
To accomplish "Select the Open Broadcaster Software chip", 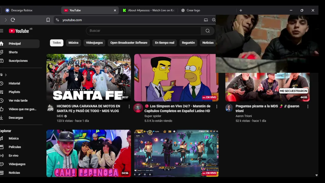I will pos(129,43).
